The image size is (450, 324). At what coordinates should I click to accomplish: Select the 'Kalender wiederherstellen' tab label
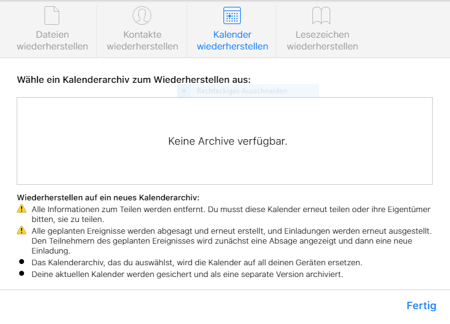(x=232, y=41)
